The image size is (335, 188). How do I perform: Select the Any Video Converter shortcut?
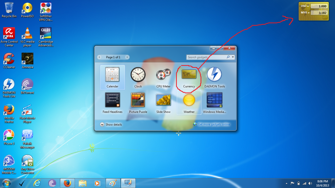(x=28, y=164)
